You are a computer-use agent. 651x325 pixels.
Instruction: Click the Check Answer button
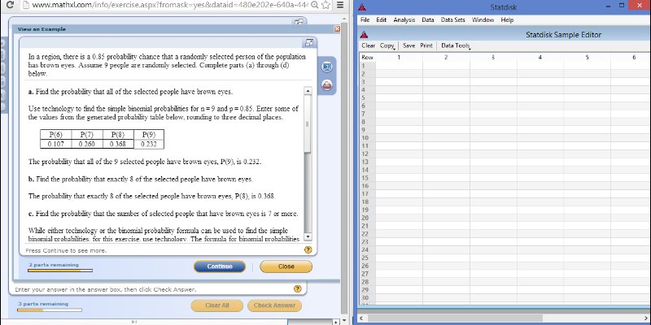tap(274, 305)
